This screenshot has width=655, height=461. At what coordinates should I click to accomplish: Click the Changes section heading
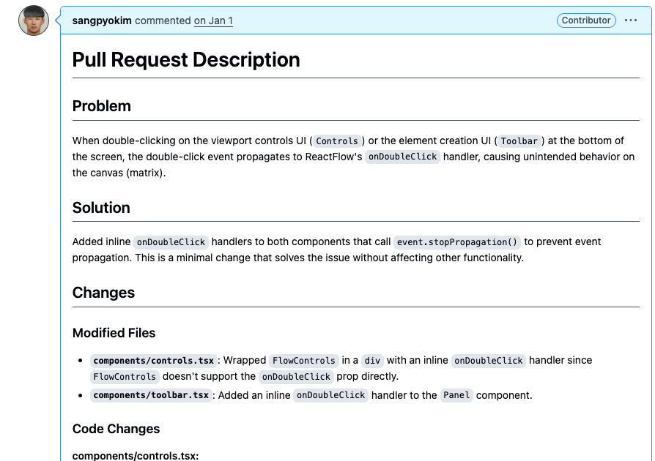point(103,293)
